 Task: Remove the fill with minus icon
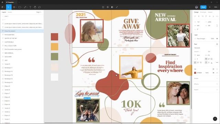217,73
